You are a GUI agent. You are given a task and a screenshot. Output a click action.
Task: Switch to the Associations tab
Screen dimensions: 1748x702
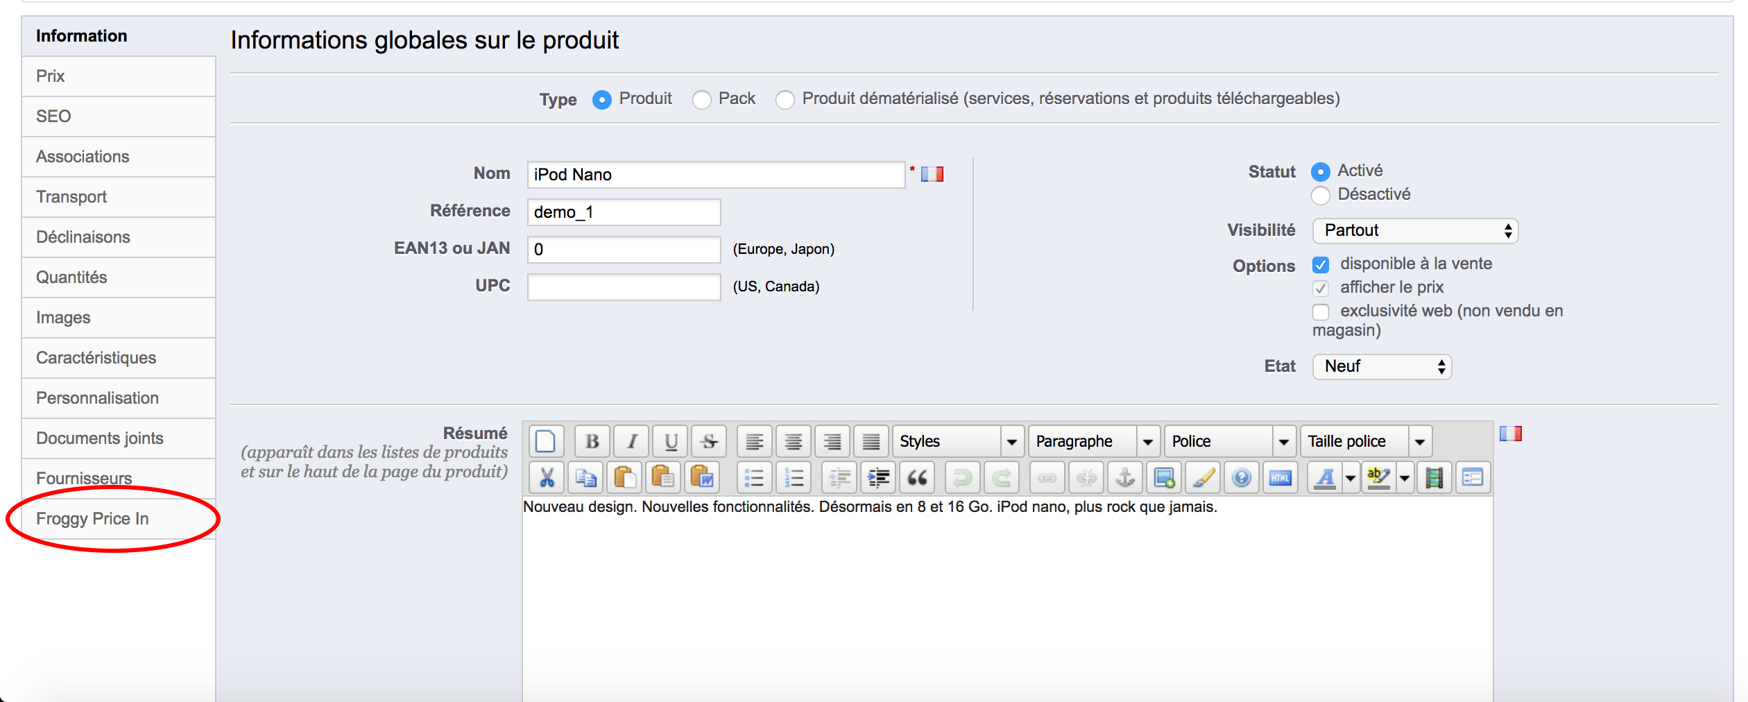tap(119, 157)
